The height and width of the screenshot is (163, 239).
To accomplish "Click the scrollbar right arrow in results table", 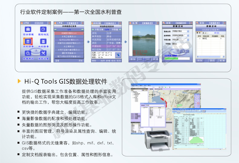I will click(x=224, y=57).
